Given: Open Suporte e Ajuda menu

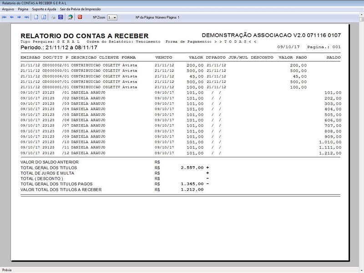Looking at the screenshot, I should point(44,9).
